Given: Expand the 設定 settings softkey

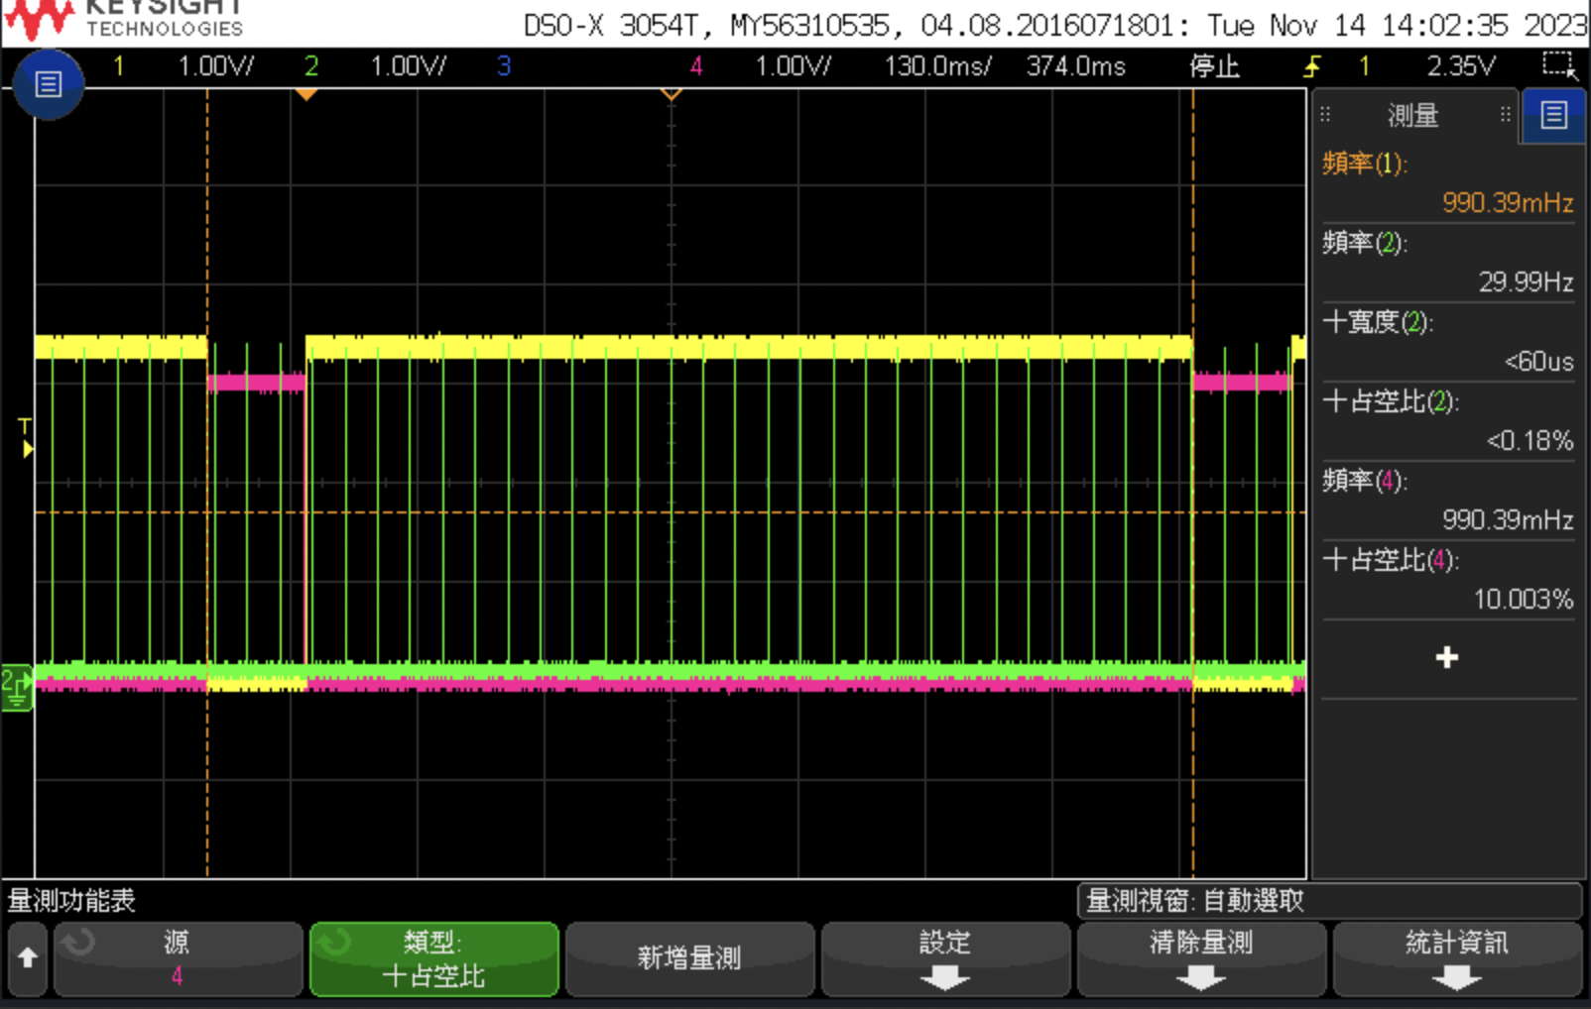Looking at the screenshot, I should click(944, 957).
